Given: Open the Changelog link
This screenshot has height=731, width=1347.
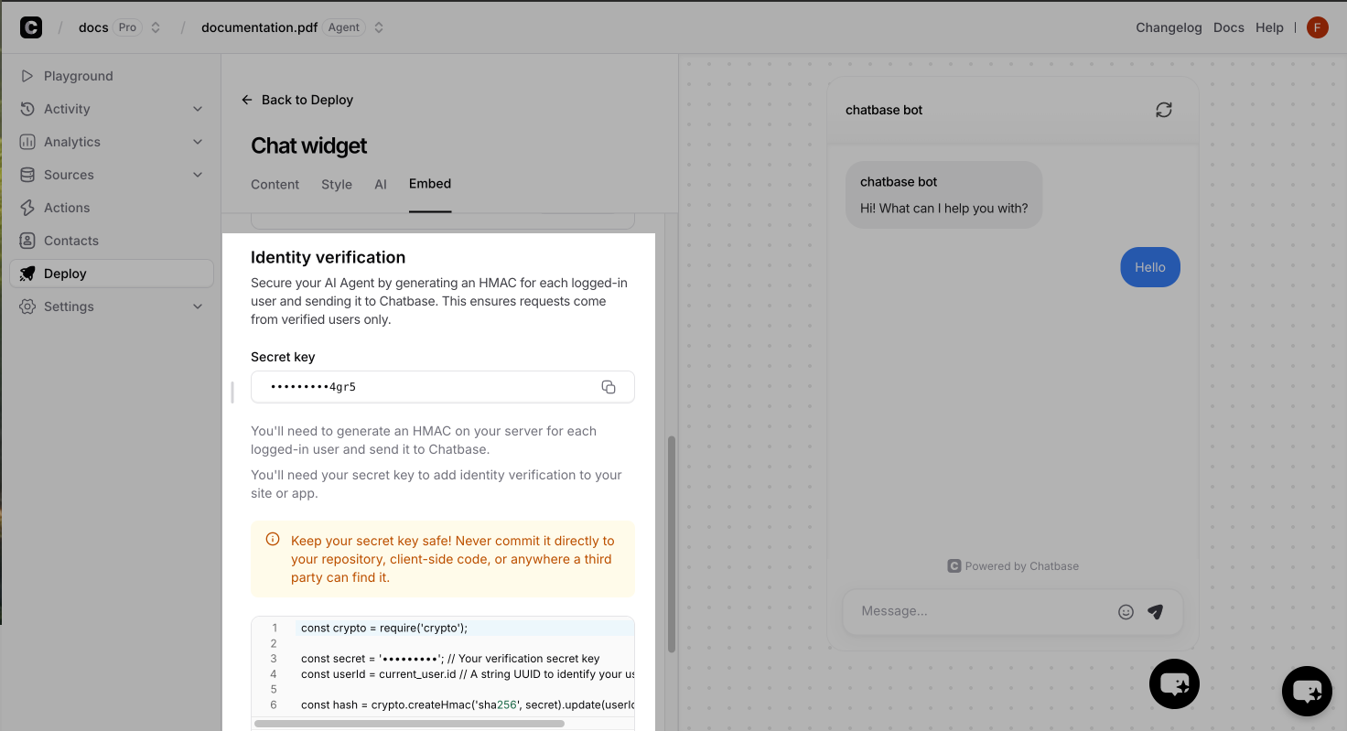Looking at the screenshot, I should [1169, 27].
